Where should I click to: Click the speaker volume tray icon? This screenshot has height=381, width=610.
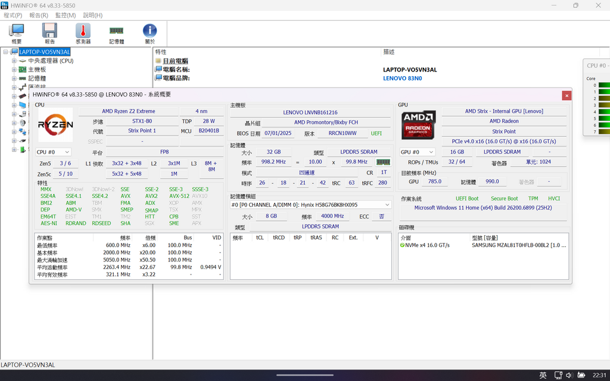tap(569, 375)
